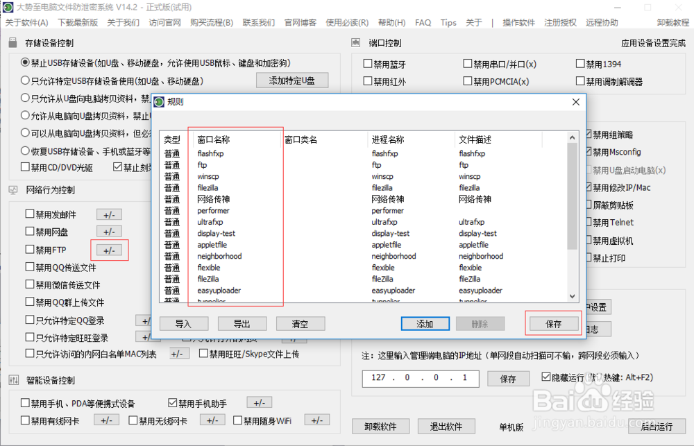Enable 禁用随身WiFi checkbox
Viewport: 694px width, 446px height.
237,420
